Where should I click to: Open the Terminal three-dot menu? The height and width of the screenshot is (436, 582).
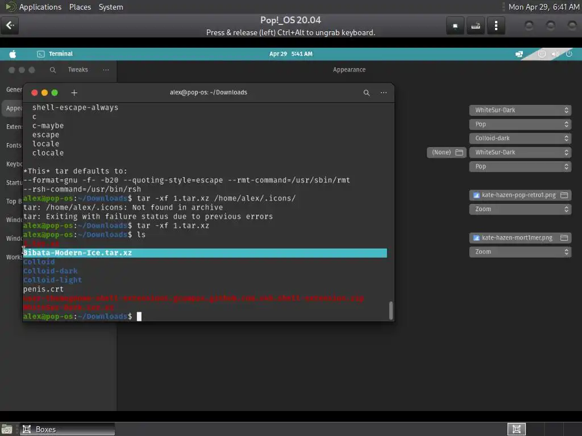(x=384, y=93)
